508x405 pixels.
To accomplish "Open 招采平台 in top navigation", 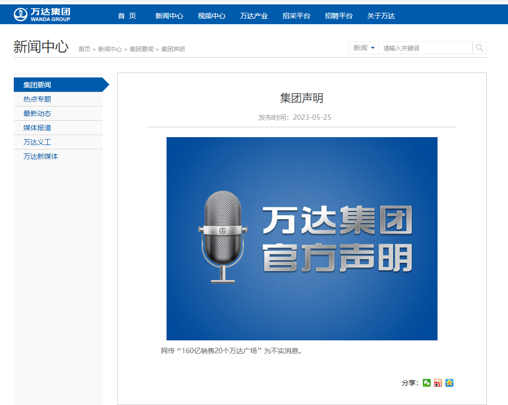I will pos(297,16).
